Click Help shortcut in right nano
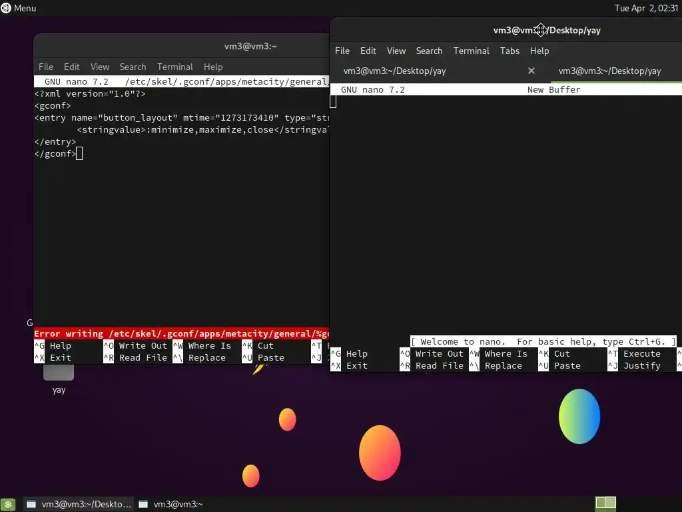Screen dimensions: 682x512 point(349,354)
